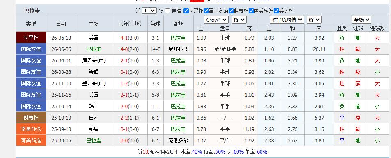
Task: Click the 进球数 column header
Action: click(377, 29)
